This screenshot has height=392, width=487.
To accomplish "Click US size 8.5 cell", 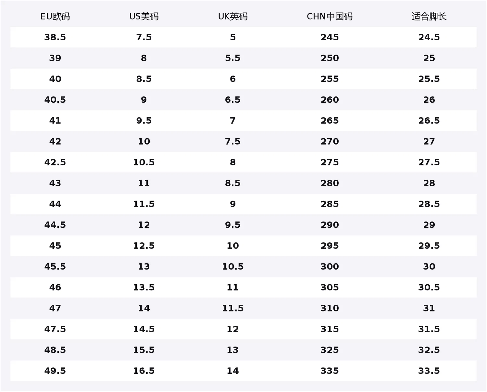I will tap(144, 79).
